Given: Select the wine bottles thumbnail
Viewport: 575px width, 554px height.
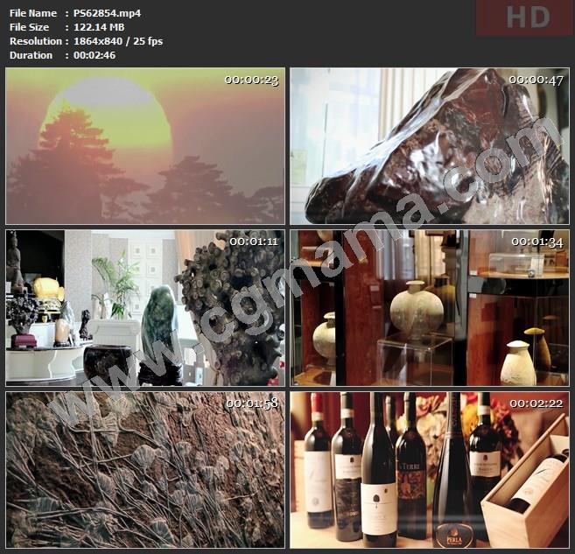Looking at the screenshot, I should 429,470.
